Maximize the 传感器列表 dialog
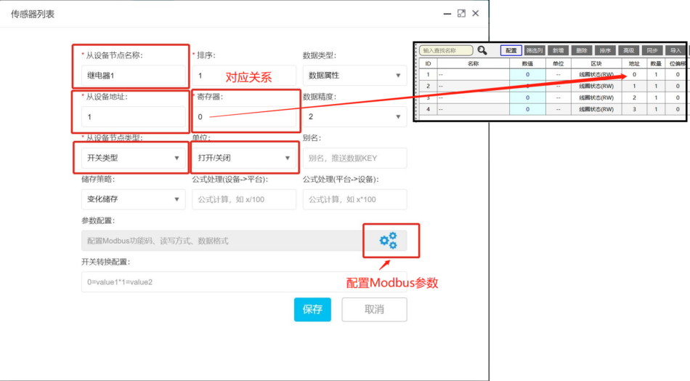This screenshot has width=690, height=381. pos(461,14)
